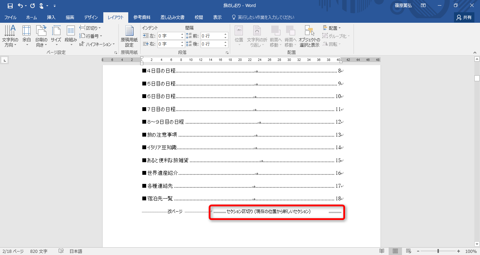Open ribbon display options icon
Image resolution: width=480 pixels, height=255 pixels.
pos(423,6)
